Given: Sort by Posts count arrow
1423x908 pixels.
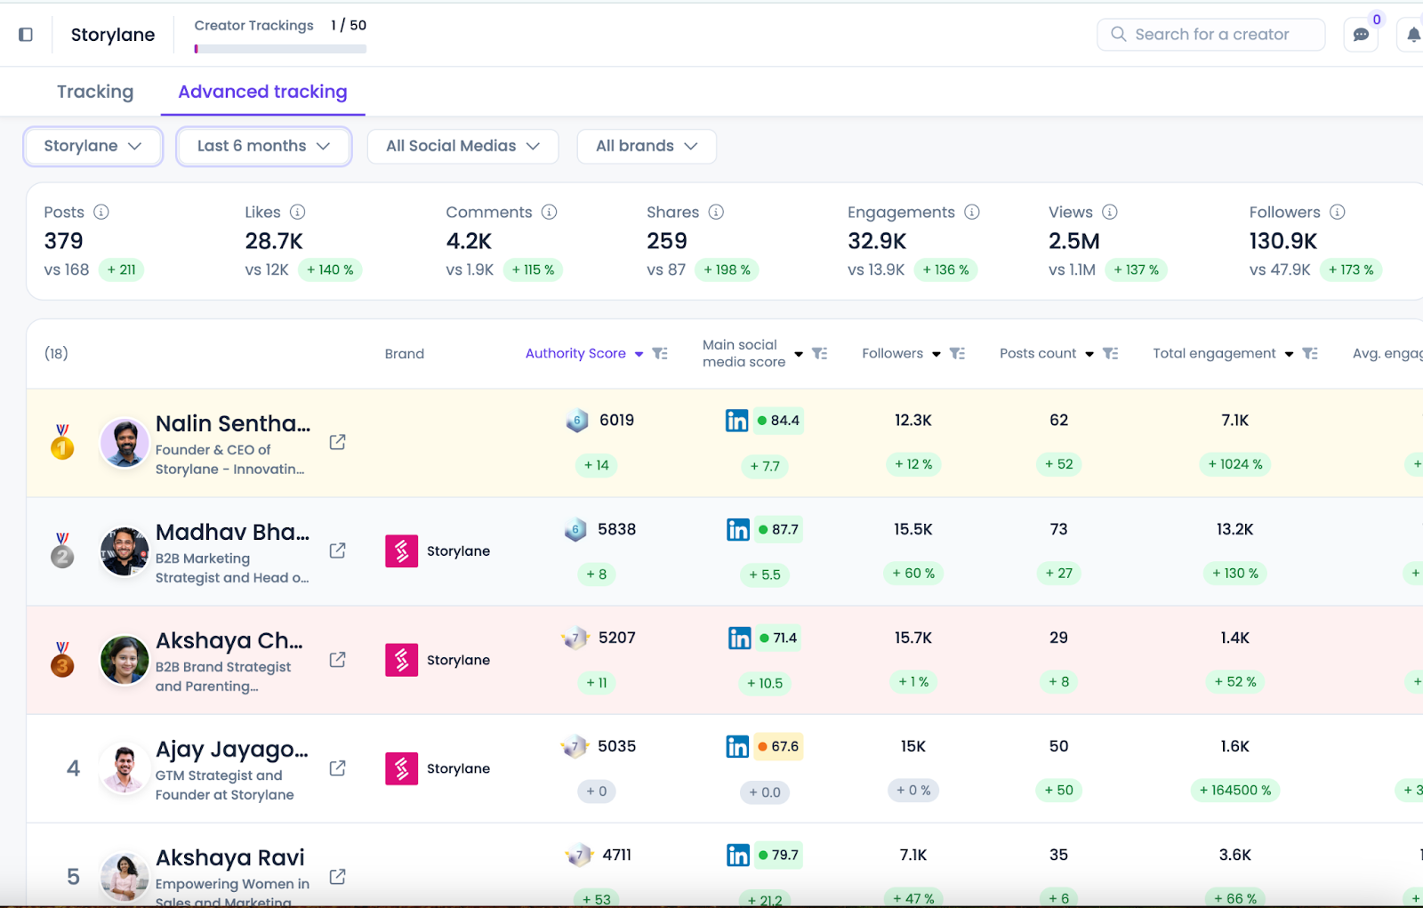Looking at the screenshot, I should (1089, 354).
